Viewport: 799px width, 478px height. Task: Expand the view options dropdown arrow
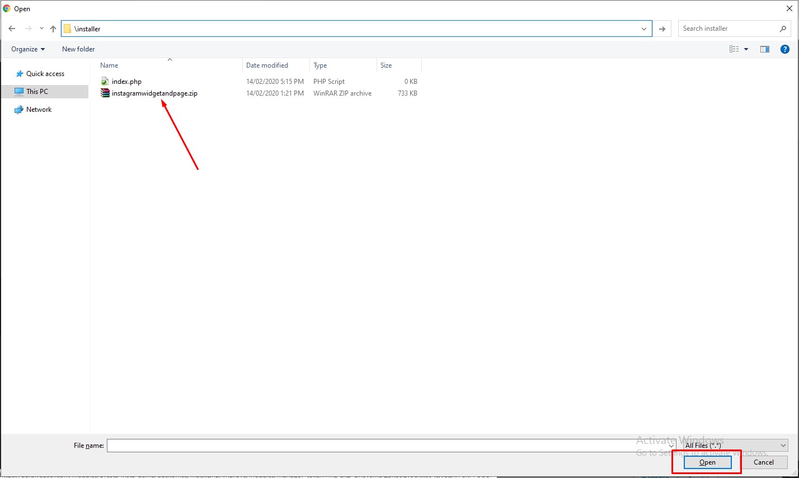pyautogui.click(x=746, y=49)
